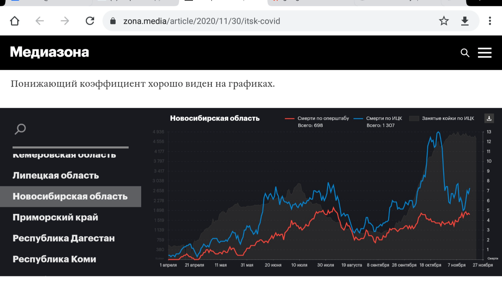The height and width of the screenshot is (286, 502).
Task: Click the browser download icon
Action: (x=465, y=21)
